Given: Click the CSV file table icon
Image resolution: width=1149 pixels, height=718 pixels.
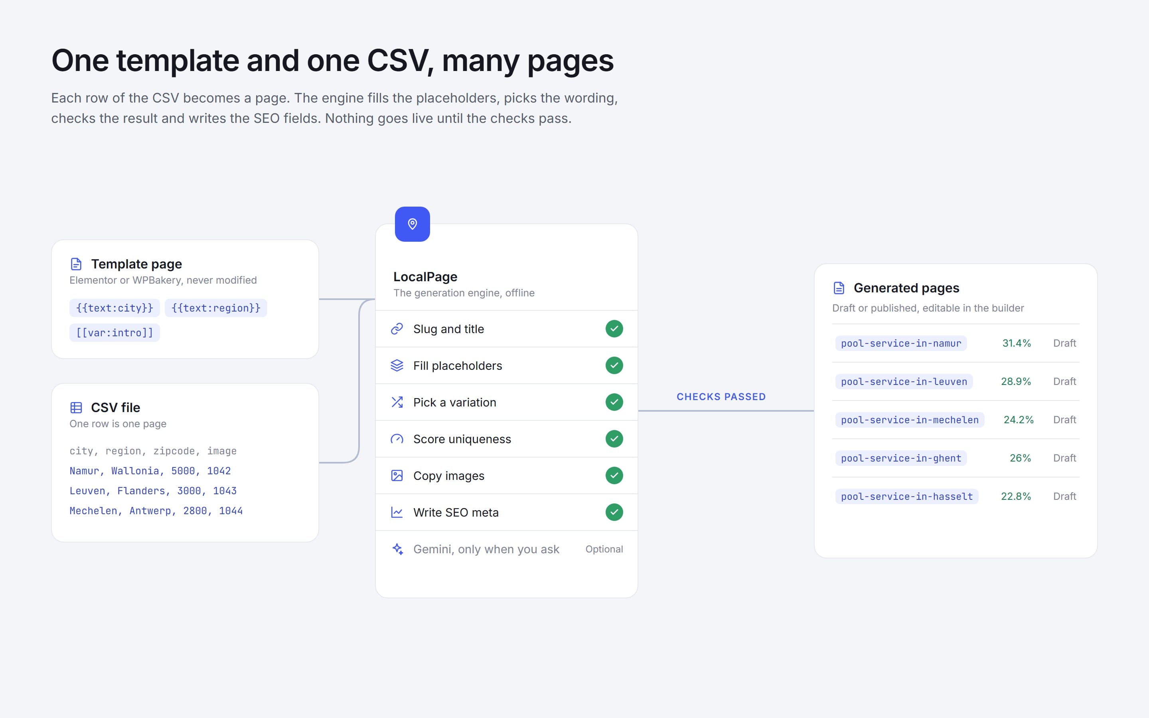Looking at the screenshot, I should tap(76, 407).
